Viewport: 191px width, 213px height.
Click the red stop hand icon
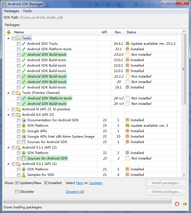pos(177,204)
